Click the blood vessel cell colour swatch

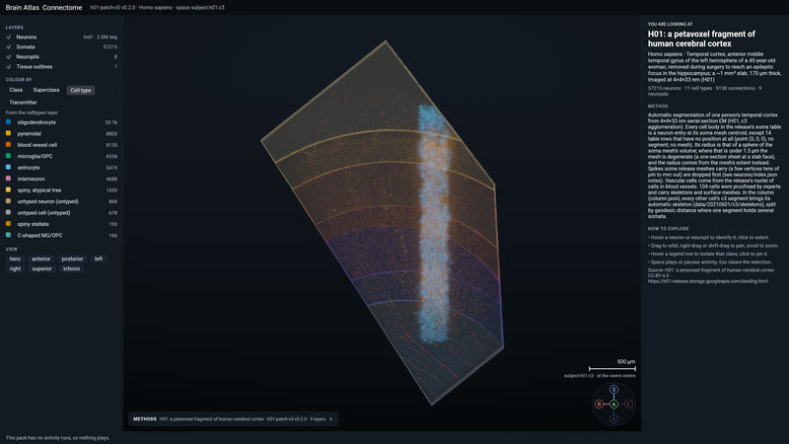(8, 144)
